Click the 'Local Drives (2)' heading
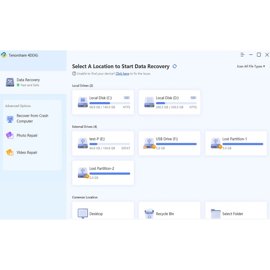270x270 pixels. click(x=83, y=86)
